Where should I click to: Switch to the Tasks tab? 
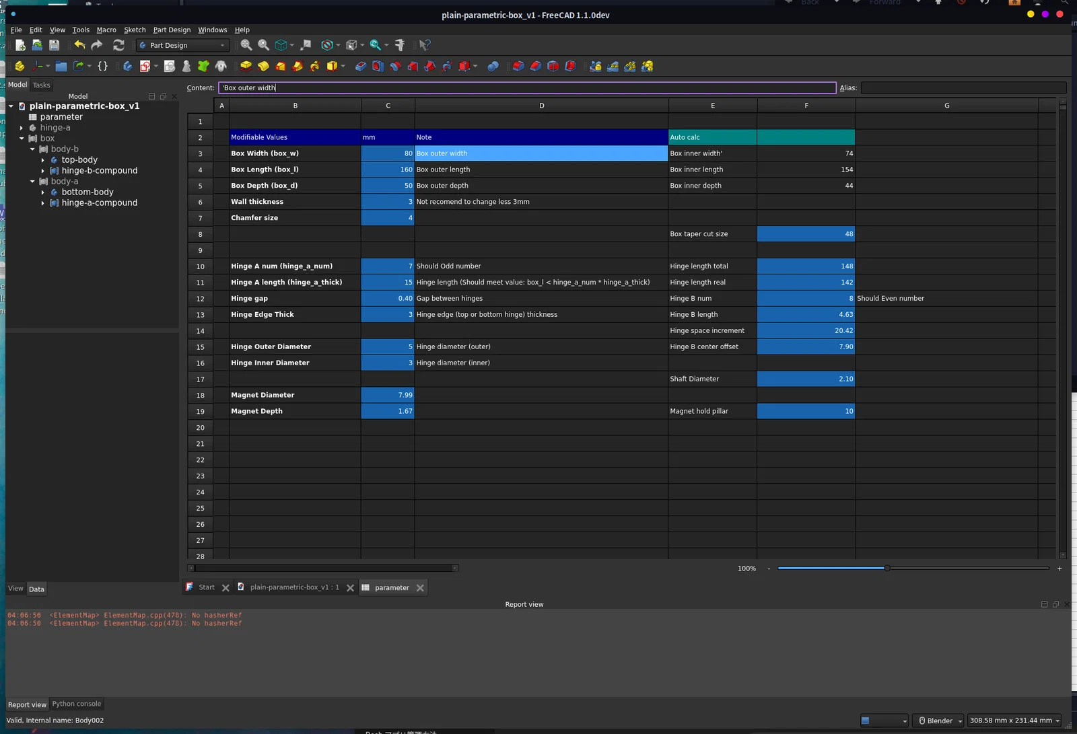(x=41, y=85)
